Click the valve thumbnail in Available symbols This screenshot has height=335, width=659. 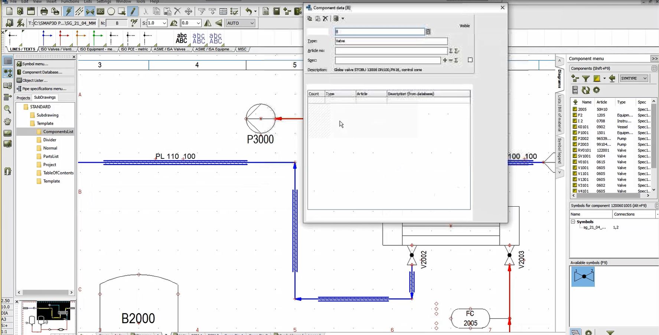(583, 276)
